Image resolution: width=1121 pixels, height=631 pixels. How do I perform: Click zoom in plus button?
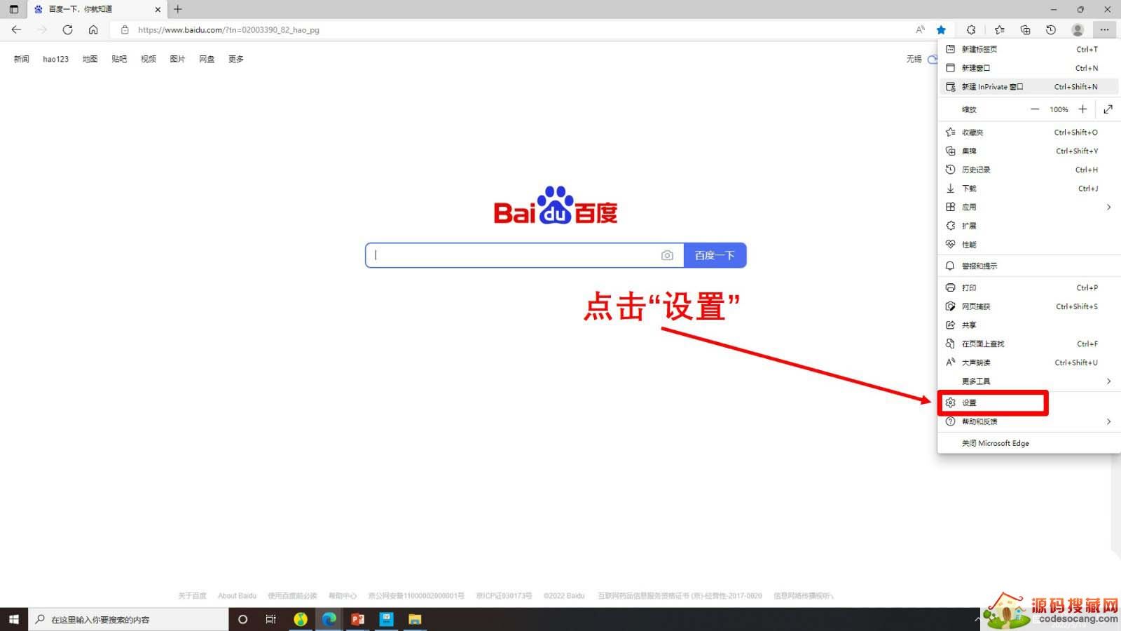click(1082, 109)
